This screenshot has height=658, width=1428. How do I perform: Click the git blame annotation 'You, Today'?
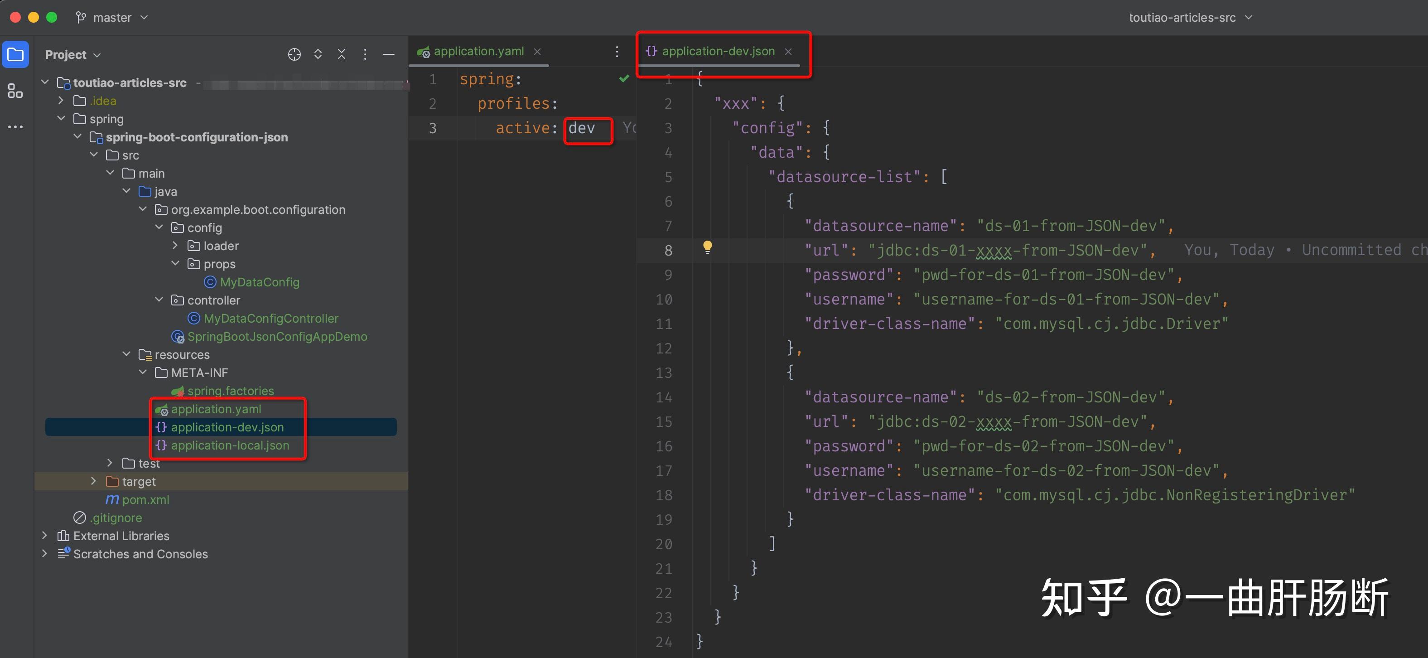[x=1229, y=250]
